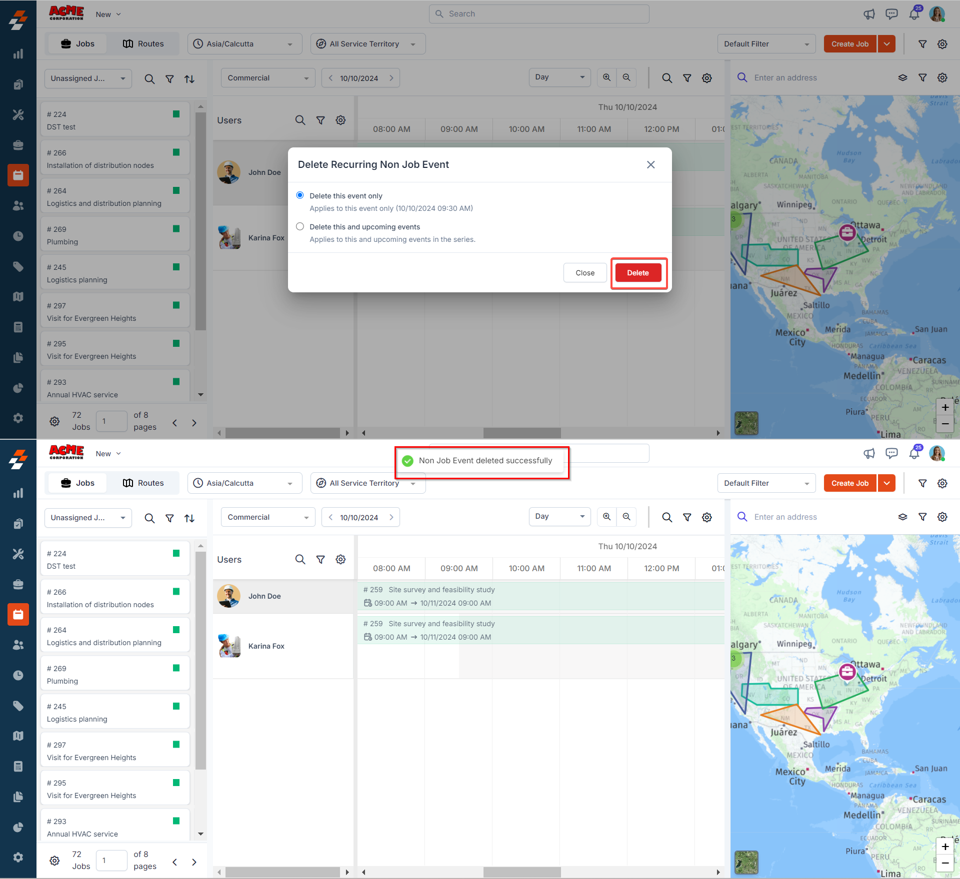Image resolution: width=960 pixels, height=879 pixels.
Task: Open job #259 scheduled for John Doe
Action: pyautogui.click(x=541, y=596)
